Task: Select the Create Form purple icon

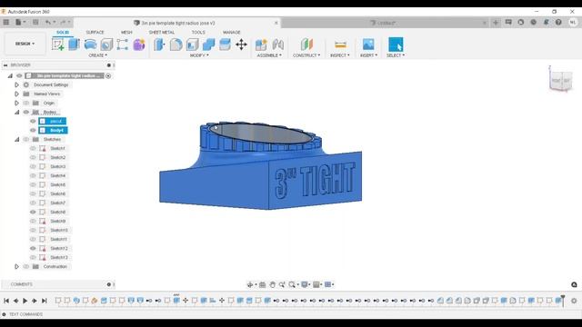Action: [139, 45]
